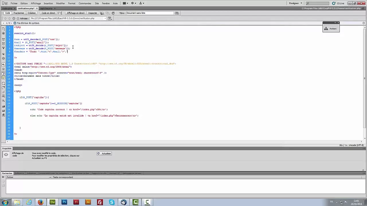Select the Référence tab

[x=19, y=173]
